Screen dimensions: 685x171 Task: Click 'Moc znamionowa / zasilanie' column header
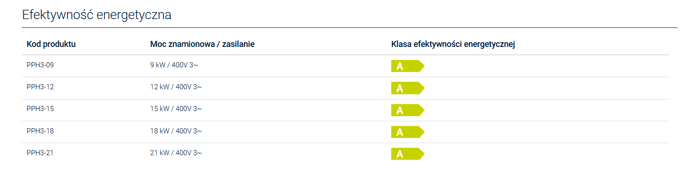202,44
